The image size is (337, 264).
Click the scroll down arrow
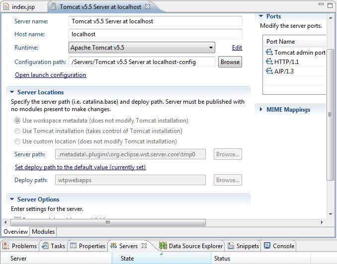tap(331, 214)
